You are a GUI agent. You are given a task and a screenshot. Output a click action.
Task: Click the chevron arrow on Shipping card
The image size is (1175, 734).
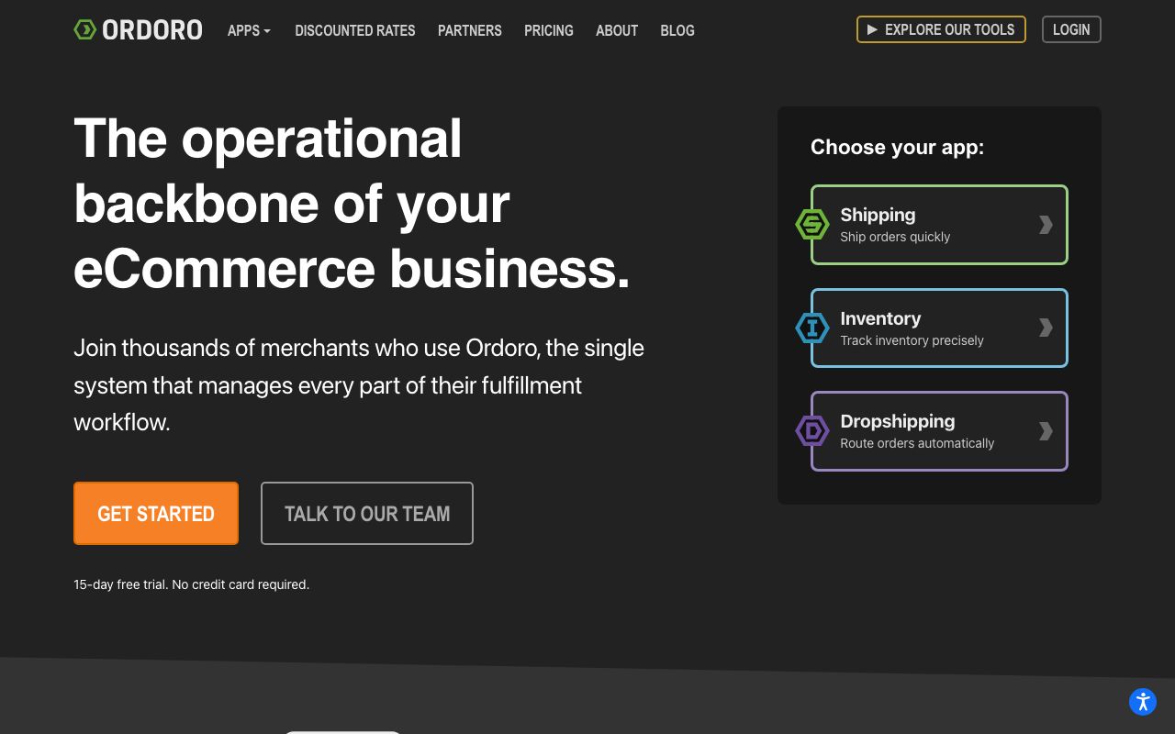[x=1045, y=225]
